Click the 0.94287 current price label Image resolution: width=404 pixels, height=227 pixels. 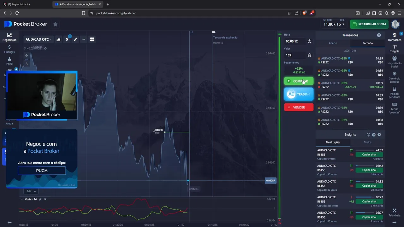coord(270,181)
